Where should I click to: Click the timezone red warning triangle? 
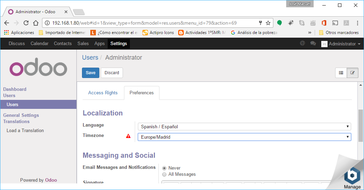click(129, 136)
